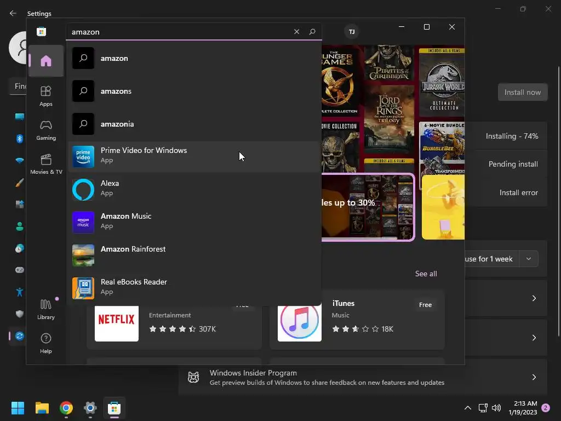Screen dimensions: 561x421
Task: Open the Library in Store sidebar
Action: pyautogui.click(x=46, y=309)
